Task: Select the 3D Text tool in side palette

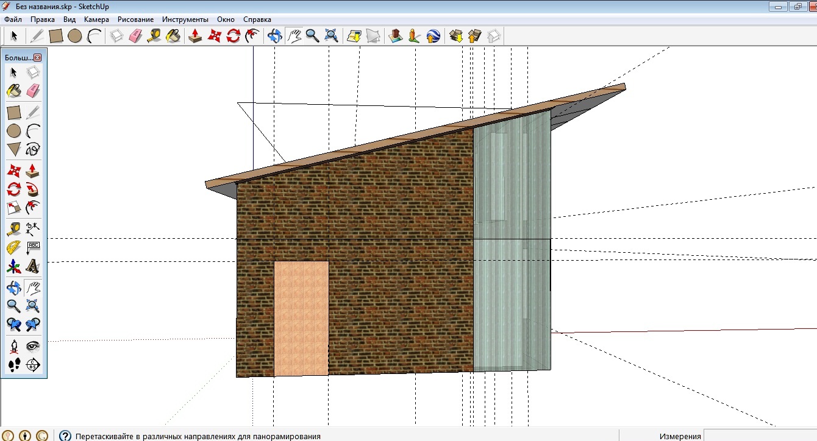Action: click(33, 266)
